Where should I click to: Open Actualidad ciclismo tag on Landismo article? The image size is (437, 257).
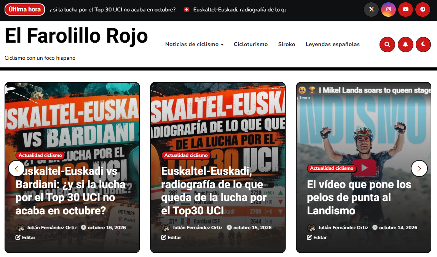[332, 168]
